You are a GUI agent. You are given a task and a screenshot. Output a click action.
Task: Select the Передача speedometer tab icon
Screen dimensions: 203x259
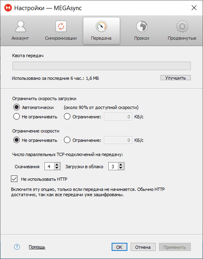101,26
